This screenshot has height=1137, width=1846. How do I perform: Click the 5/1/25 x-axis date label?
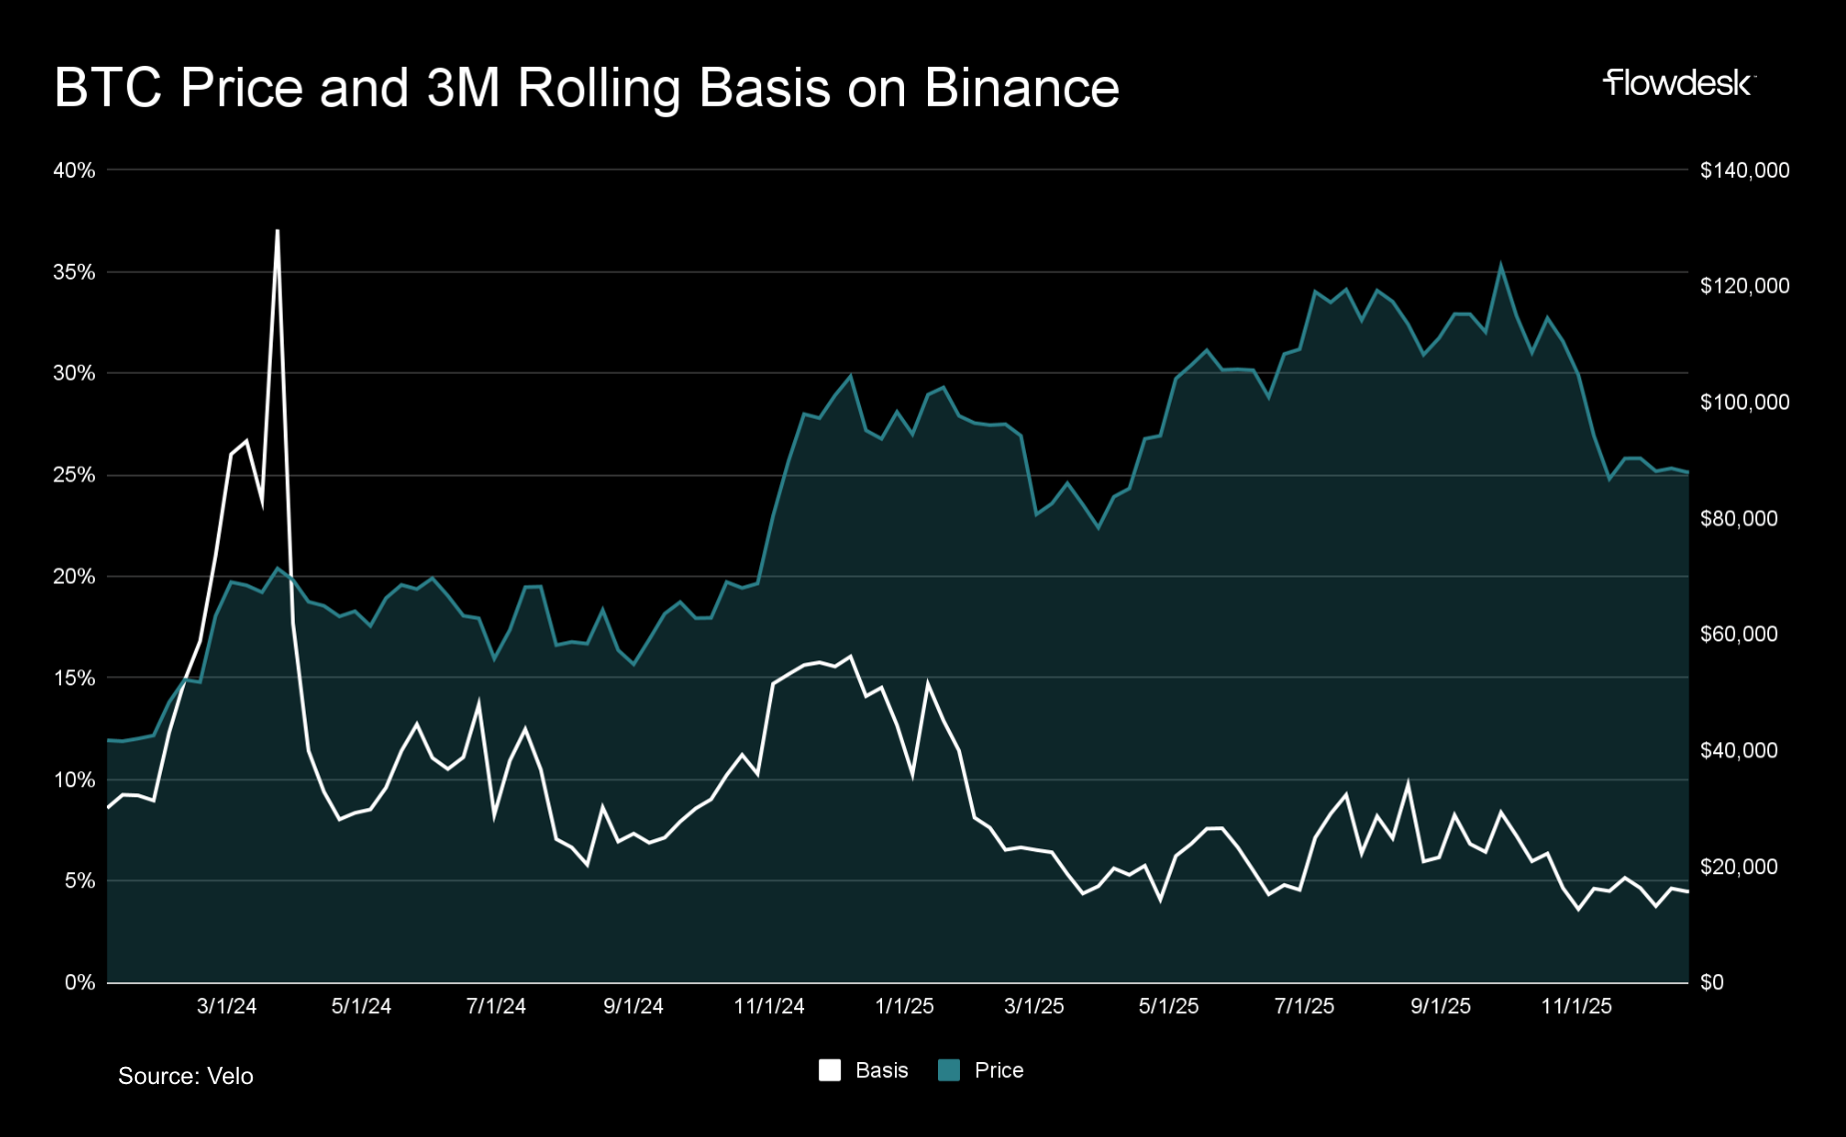point(1169,1006)
